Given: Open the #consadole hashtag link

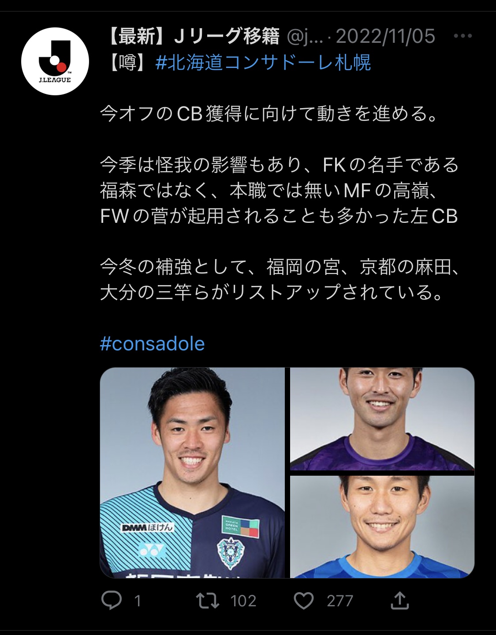Looking at the screenshot, I should [153, 344].
